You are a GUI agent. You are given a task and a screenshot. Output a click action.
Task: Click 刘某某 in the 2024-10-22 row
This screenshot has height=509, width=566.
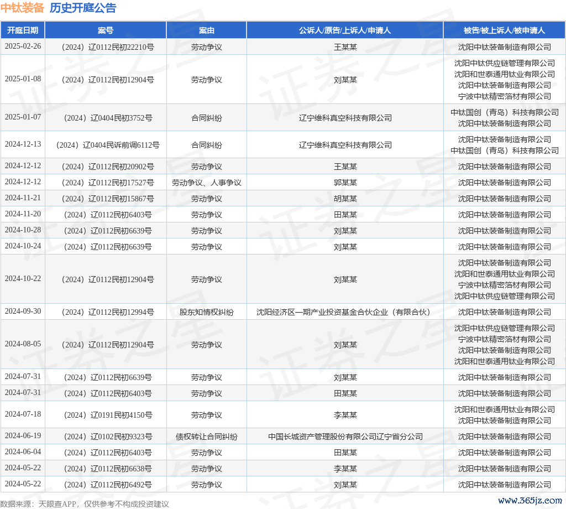tap(345, 279)
